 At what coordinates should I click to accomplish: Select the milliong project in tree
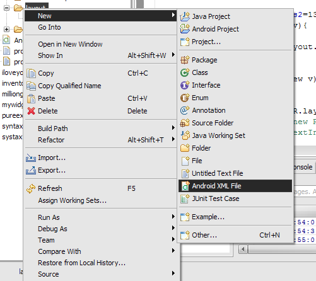point(12,94)
